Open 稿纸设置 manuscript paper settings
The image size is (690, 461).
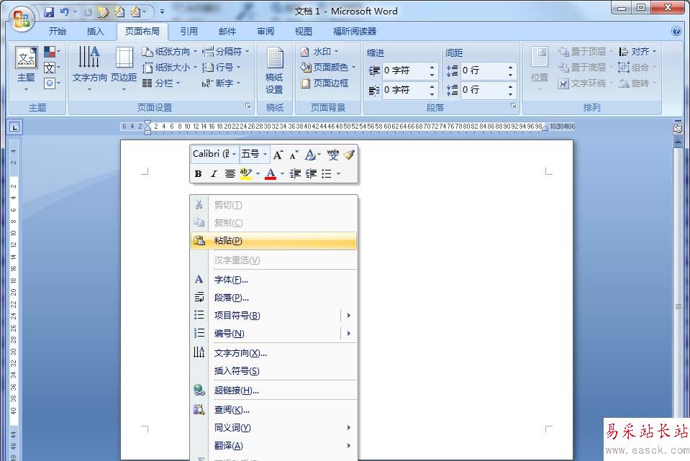275,70
